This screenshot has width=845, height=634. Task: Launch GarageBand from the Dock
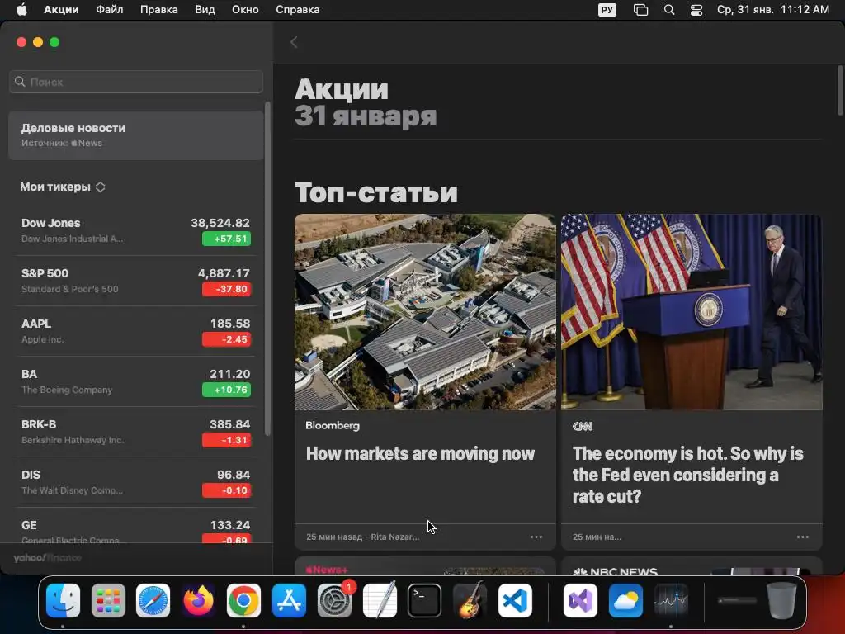point(470,600)
